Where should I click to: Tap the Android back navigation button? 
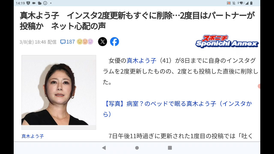pyautogui.click(x=104, y=148)
